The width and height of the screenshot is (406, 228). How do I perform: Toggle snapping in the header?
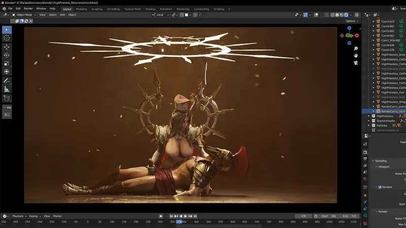[x=182, y=15]
